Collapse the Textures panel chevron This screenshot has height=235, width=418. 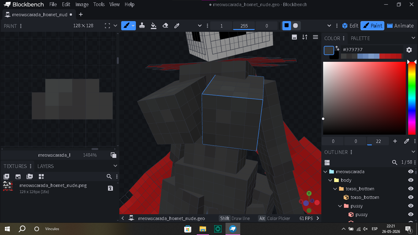click(115, 166)
